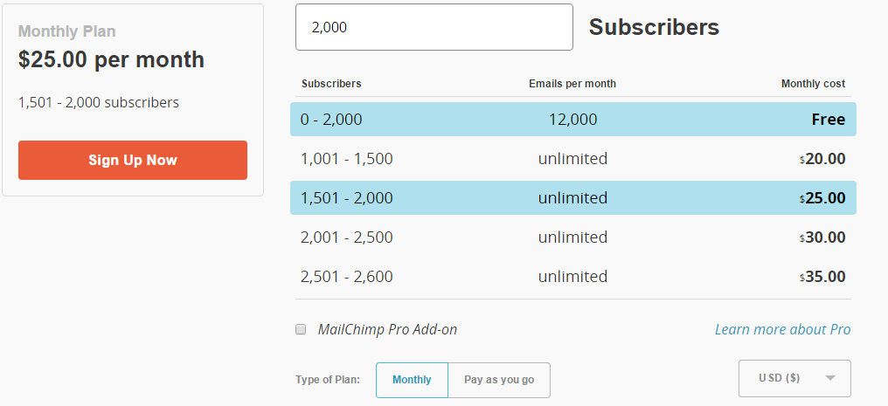Click the Sign Up Now button
This screenshot has height=406, width=888.
coord(133,160)
